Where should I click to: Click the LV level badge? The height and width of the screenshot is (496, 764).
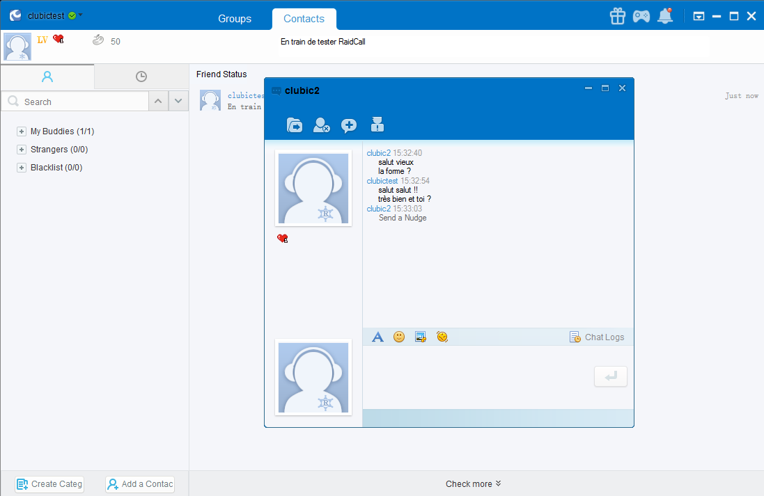[42, 40]
